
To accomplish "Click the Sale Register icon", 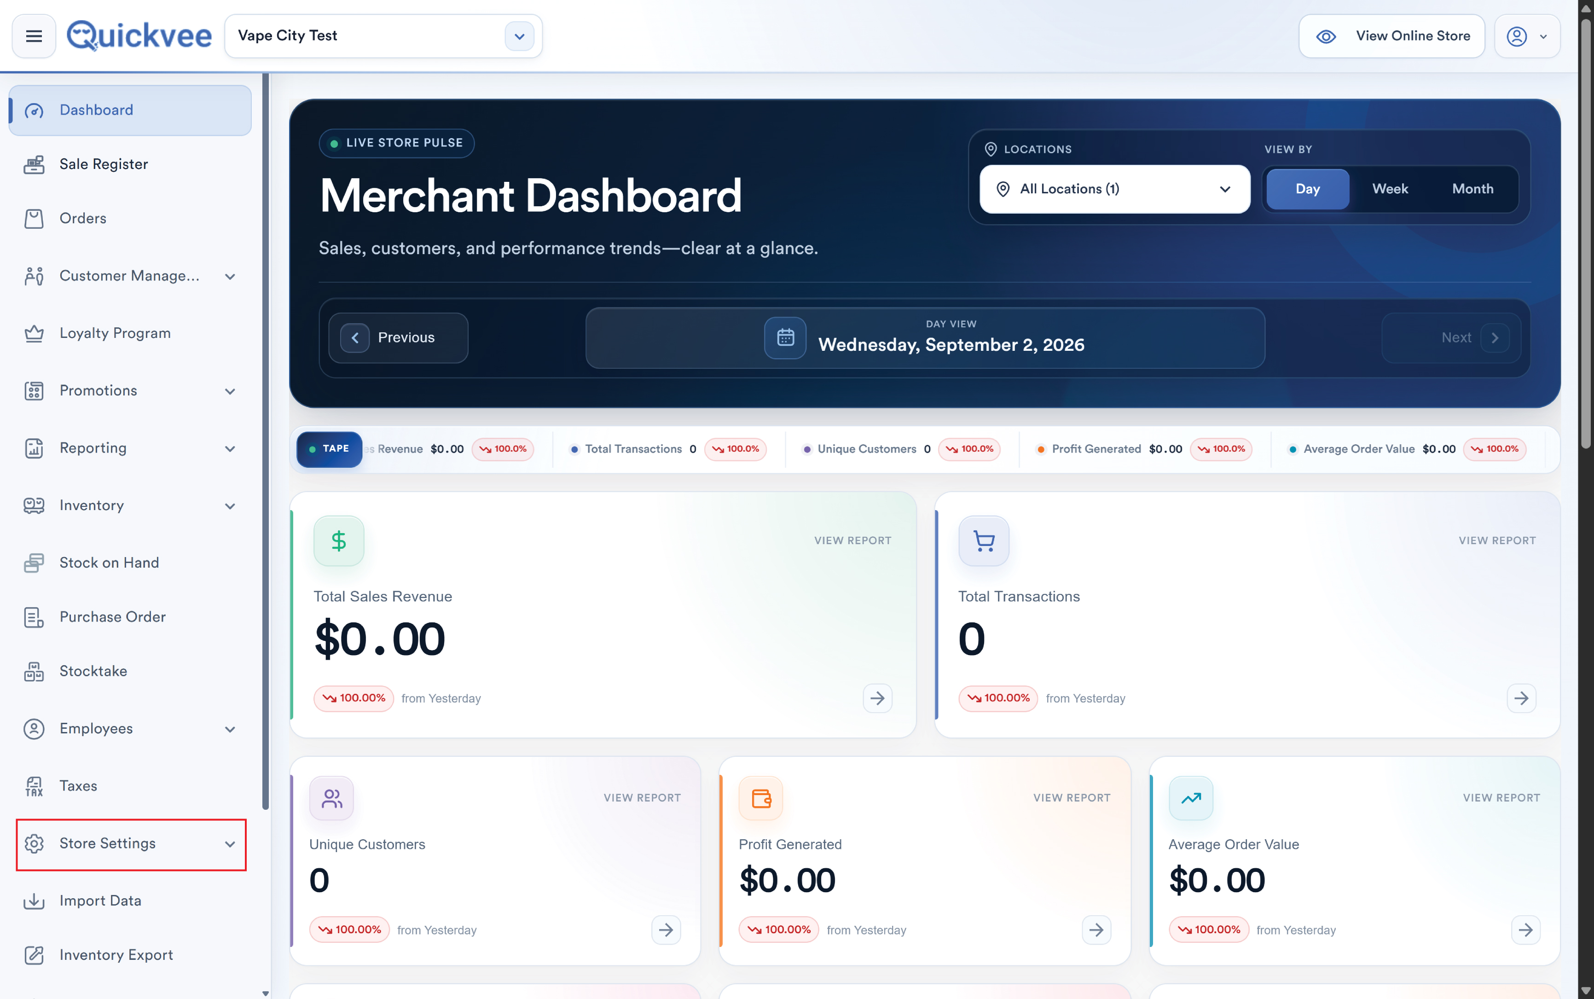I will pyautogui.click(x=34, y=164).
